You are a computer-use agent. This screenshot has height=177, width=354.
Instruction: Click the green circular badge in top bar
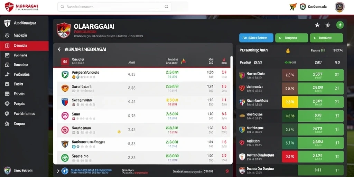pyautogui.click(x=302, y=7)
